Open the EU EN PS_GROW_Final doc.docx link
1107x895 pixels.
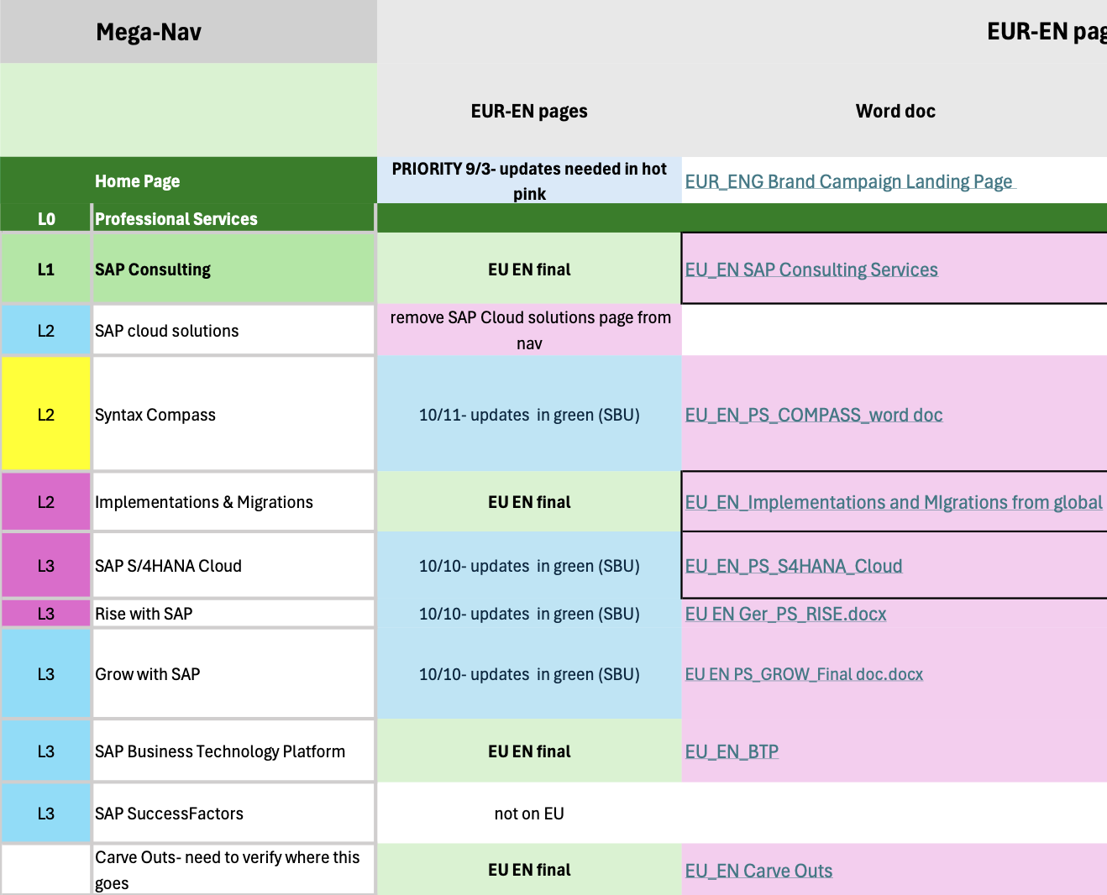[804, 674]
